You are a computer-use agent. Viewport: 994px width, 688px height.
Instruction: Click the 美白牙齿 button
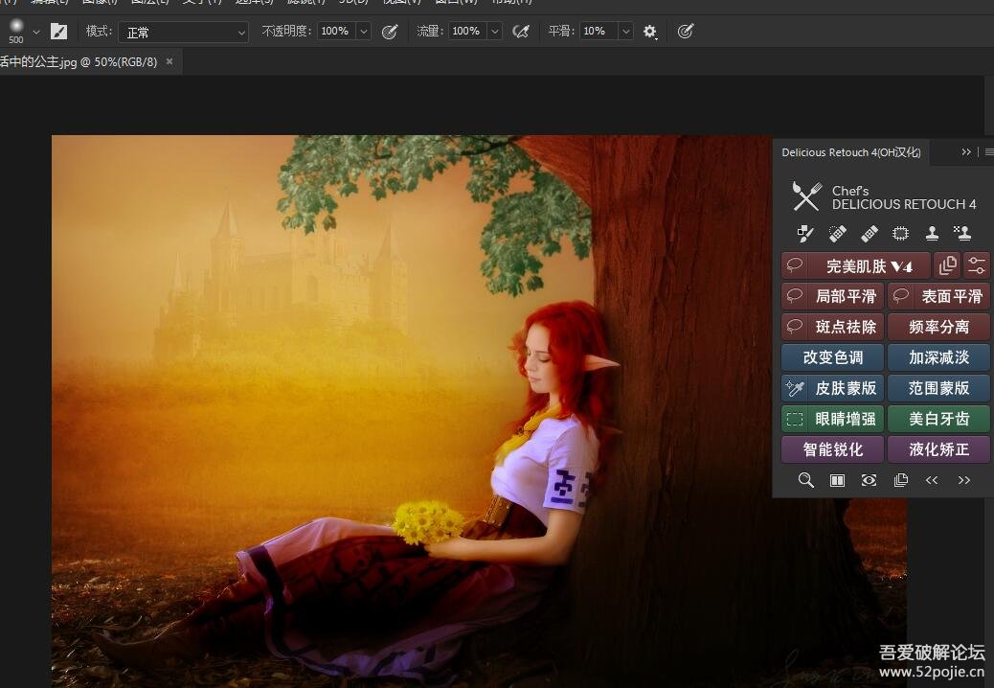point(938,419)
